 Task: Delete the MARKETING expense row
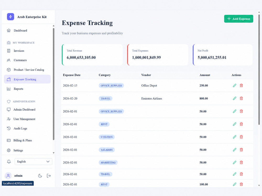tap(241, 162)
